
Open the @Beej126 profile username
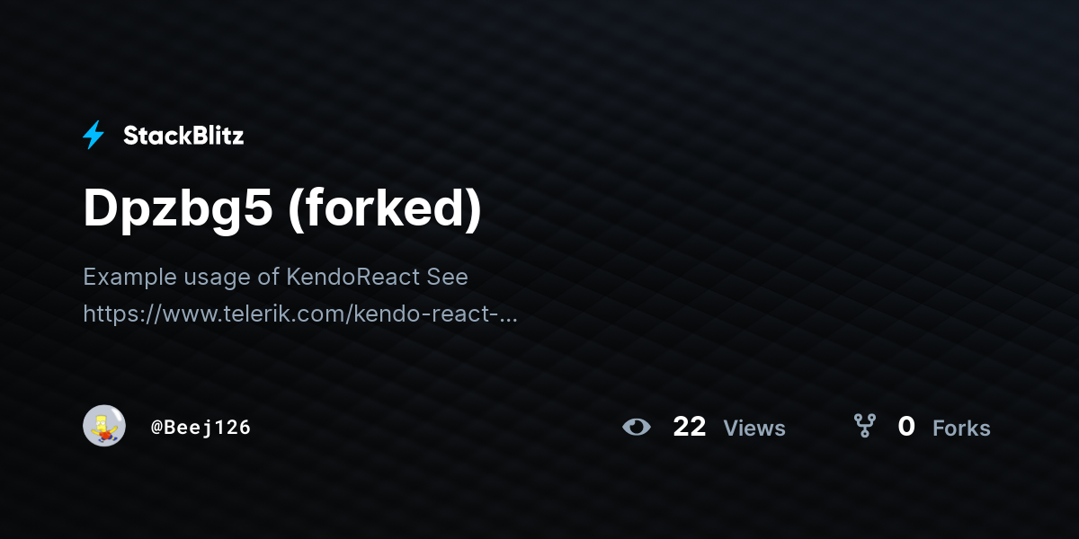(201, 428)
